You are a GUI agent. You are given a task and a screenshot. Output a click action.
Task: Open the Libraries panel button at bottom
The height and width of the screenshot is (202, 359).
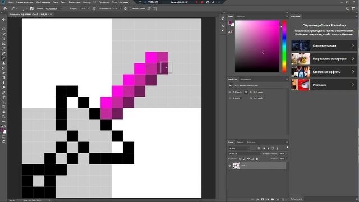click(x=297, y=199)
